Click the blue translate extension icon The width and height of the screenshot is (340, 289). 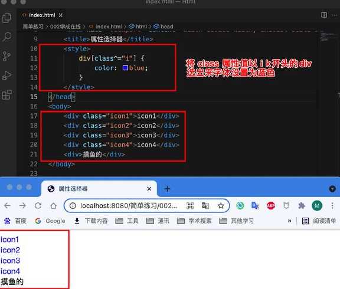coord(255,206)
